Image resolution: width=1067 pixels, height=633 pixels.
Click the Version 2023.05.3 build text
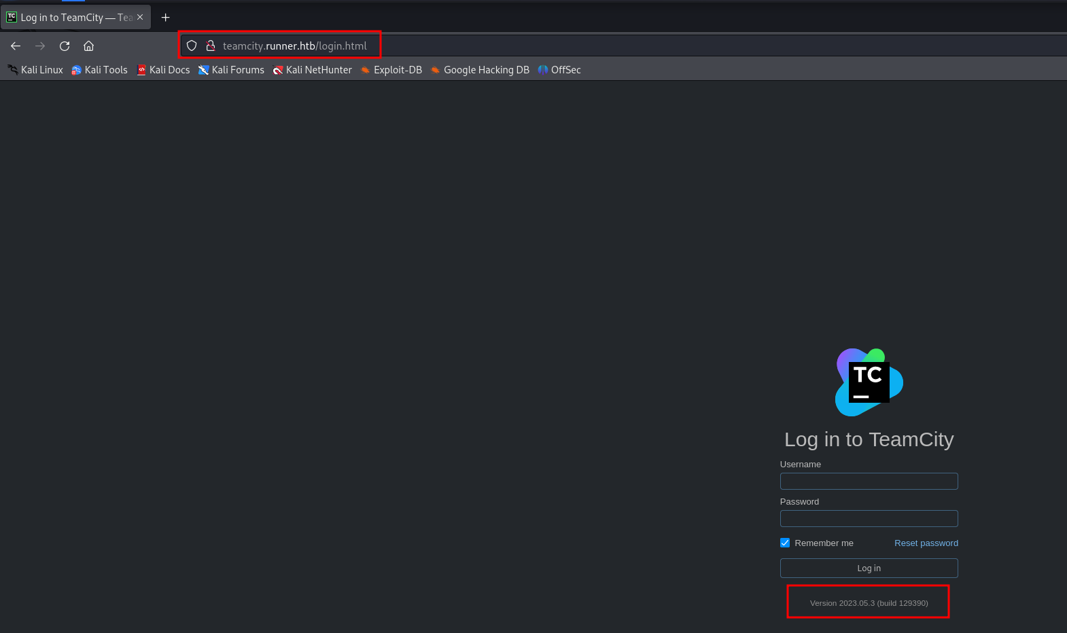[x=869, y=603]
